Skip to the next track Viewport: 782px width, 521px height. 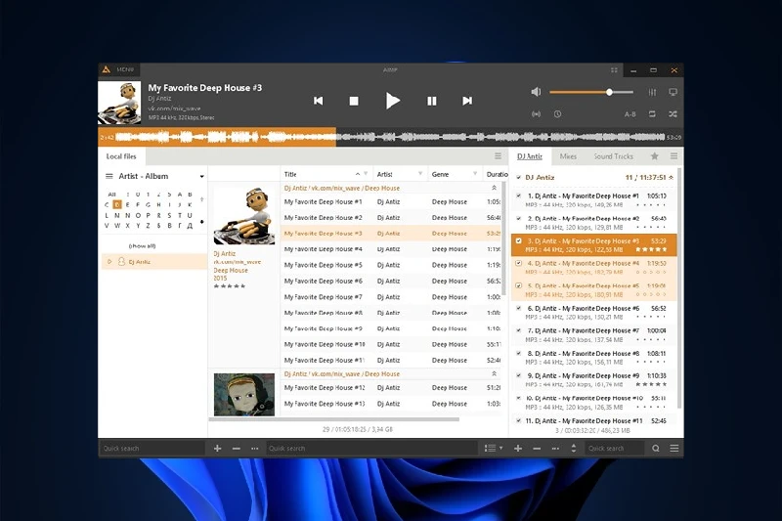(467, 101)
